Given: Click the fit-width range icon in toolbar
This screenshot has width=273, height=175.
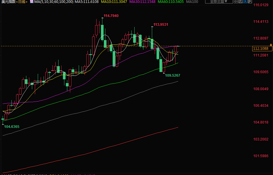Looking at the screenshot, I should point(241,1).
